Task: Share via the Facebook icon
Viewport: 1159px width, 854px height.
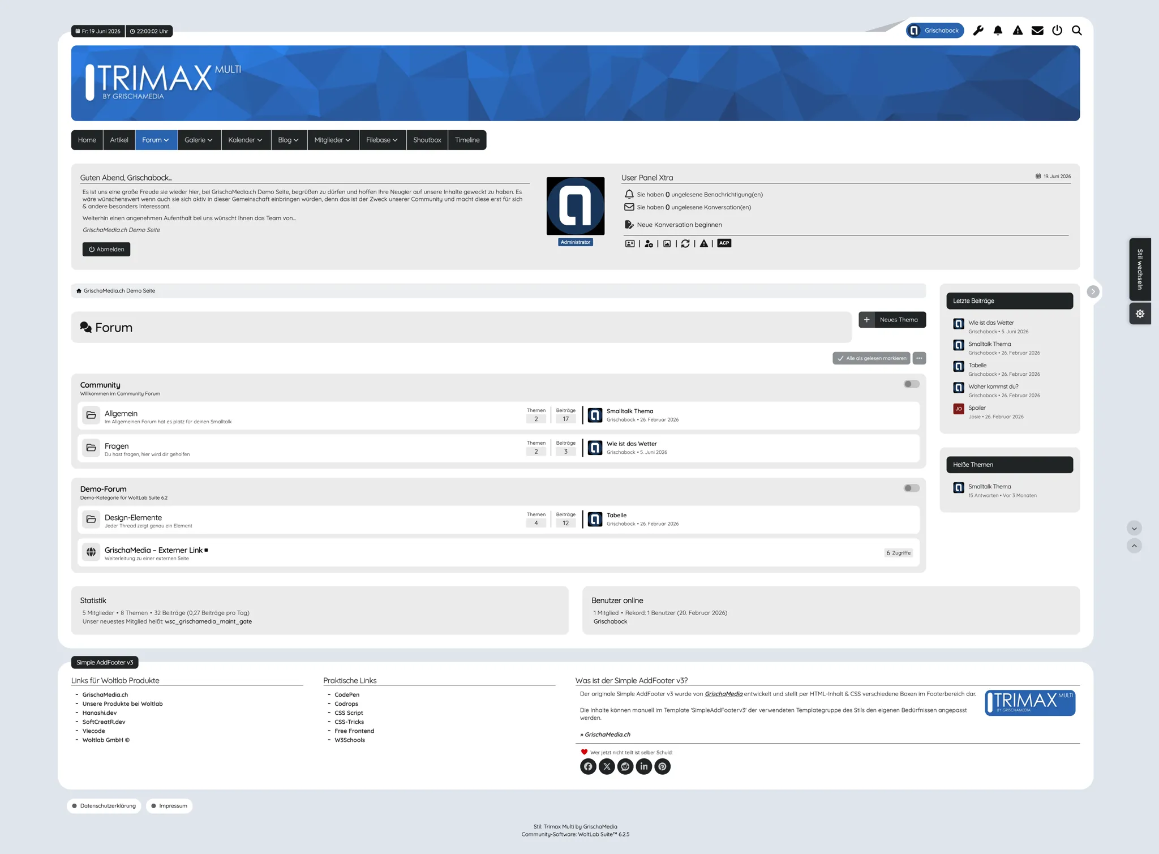Action: pyautogui.click(x=588, y=766)
